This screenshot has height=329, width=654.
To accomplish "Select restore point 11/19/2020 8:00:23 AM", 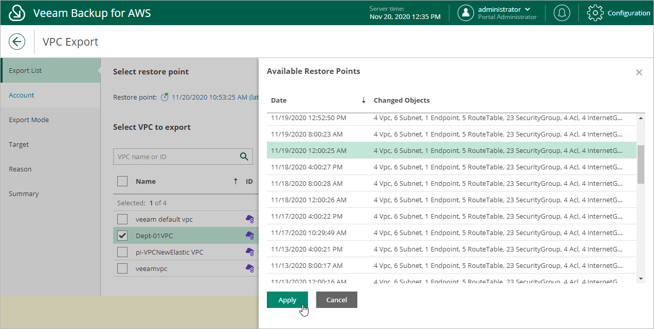I will 452,134.
